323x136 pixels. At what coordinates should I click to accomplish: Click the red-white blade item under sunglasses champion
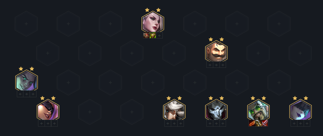pos(265,123)
